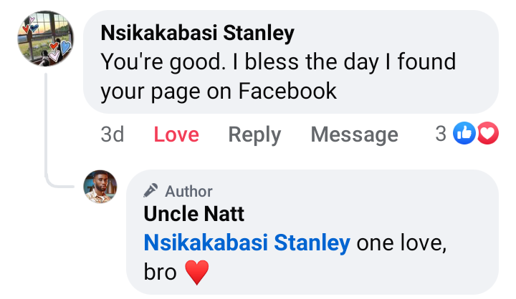
Task: Click the pencil Author badge icon
Action: click(x=150, y=191)
